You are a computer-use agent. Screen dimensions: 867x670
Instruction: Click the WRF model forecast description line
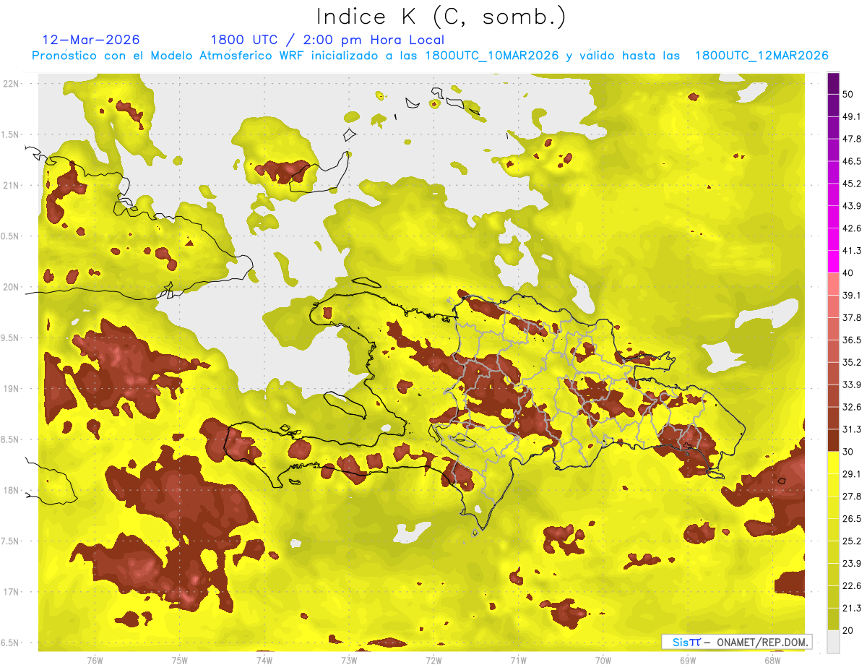click(430, 56)
